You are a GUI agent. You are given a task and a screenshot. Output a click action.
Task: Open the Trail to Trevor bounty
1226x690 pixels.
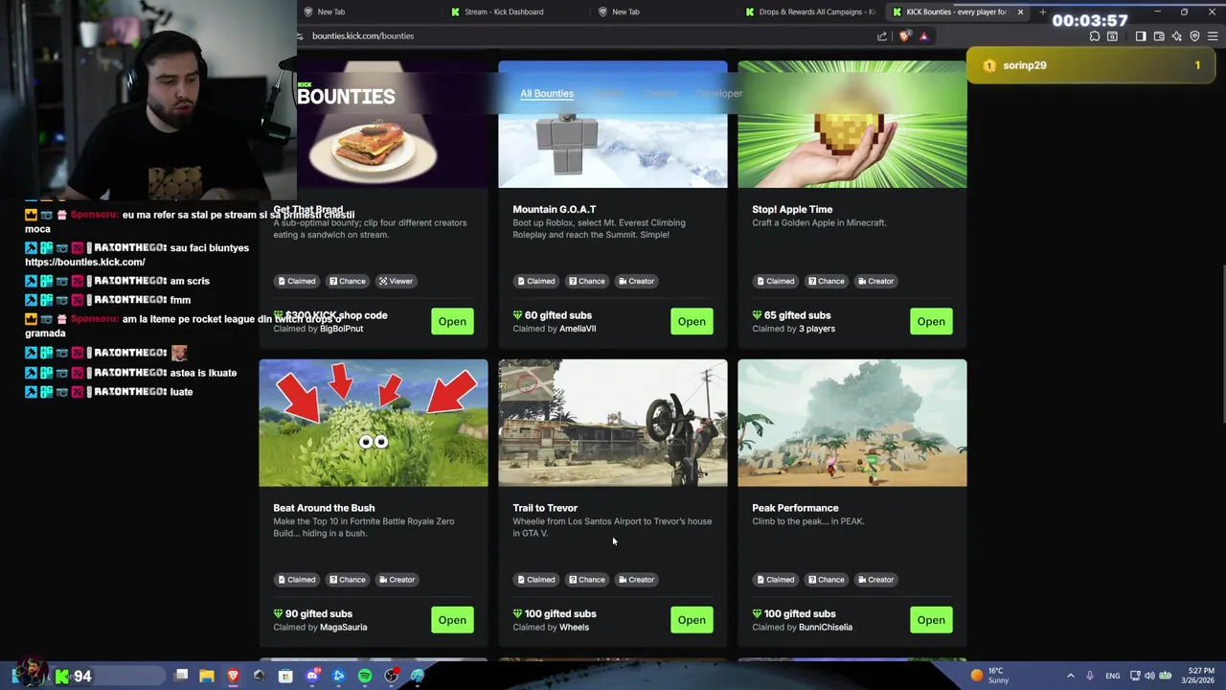pos(692,620)
